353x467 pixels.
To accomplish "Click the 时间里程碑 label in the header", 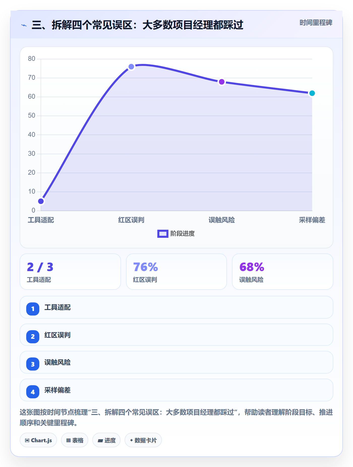I will pos(316,23).
